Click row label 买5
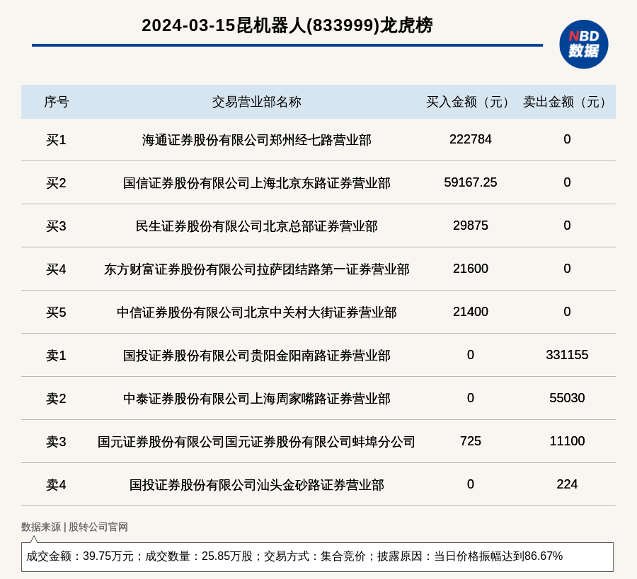The image size is (637, 579). click(x=56, y=312)
